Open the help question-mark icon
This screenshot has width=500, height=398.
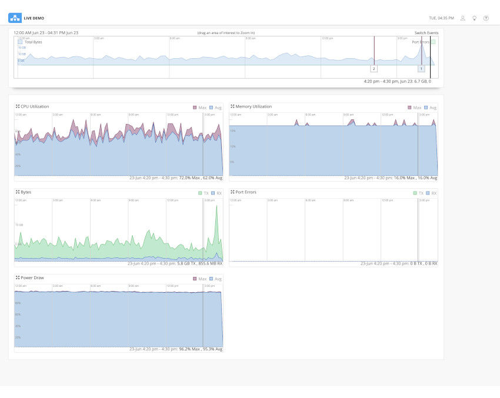486,18
